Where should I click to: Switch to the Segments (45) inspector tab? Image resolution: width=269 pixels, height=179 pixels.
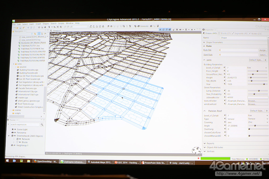tap(240, 33)
